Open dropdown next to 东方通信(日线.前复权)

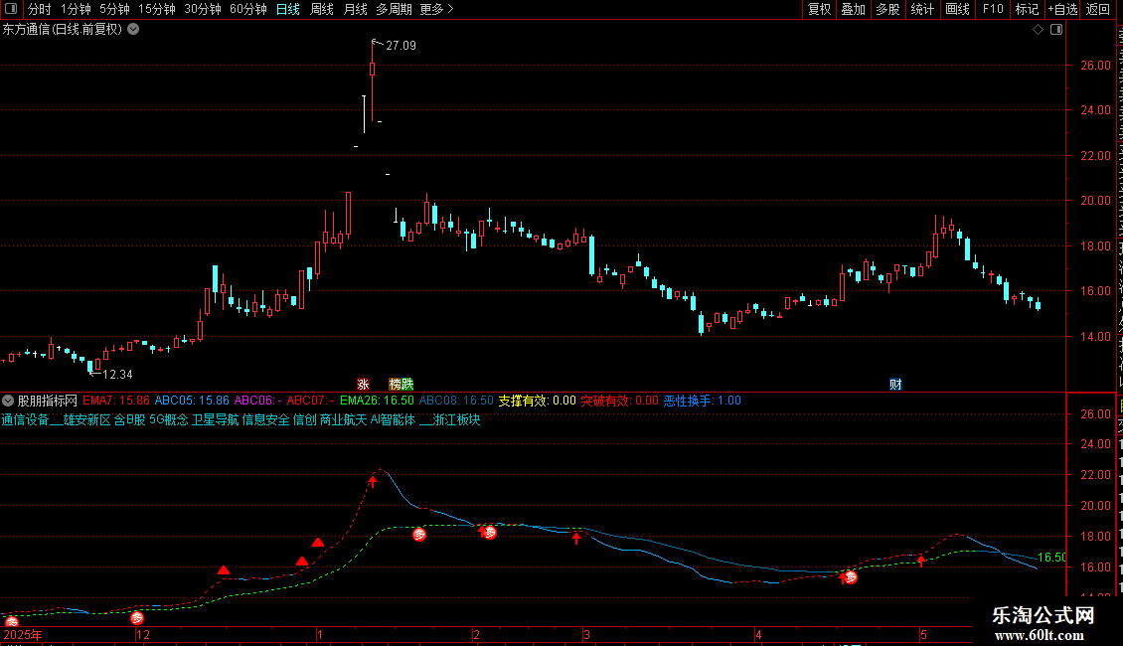tap(133, 30)
